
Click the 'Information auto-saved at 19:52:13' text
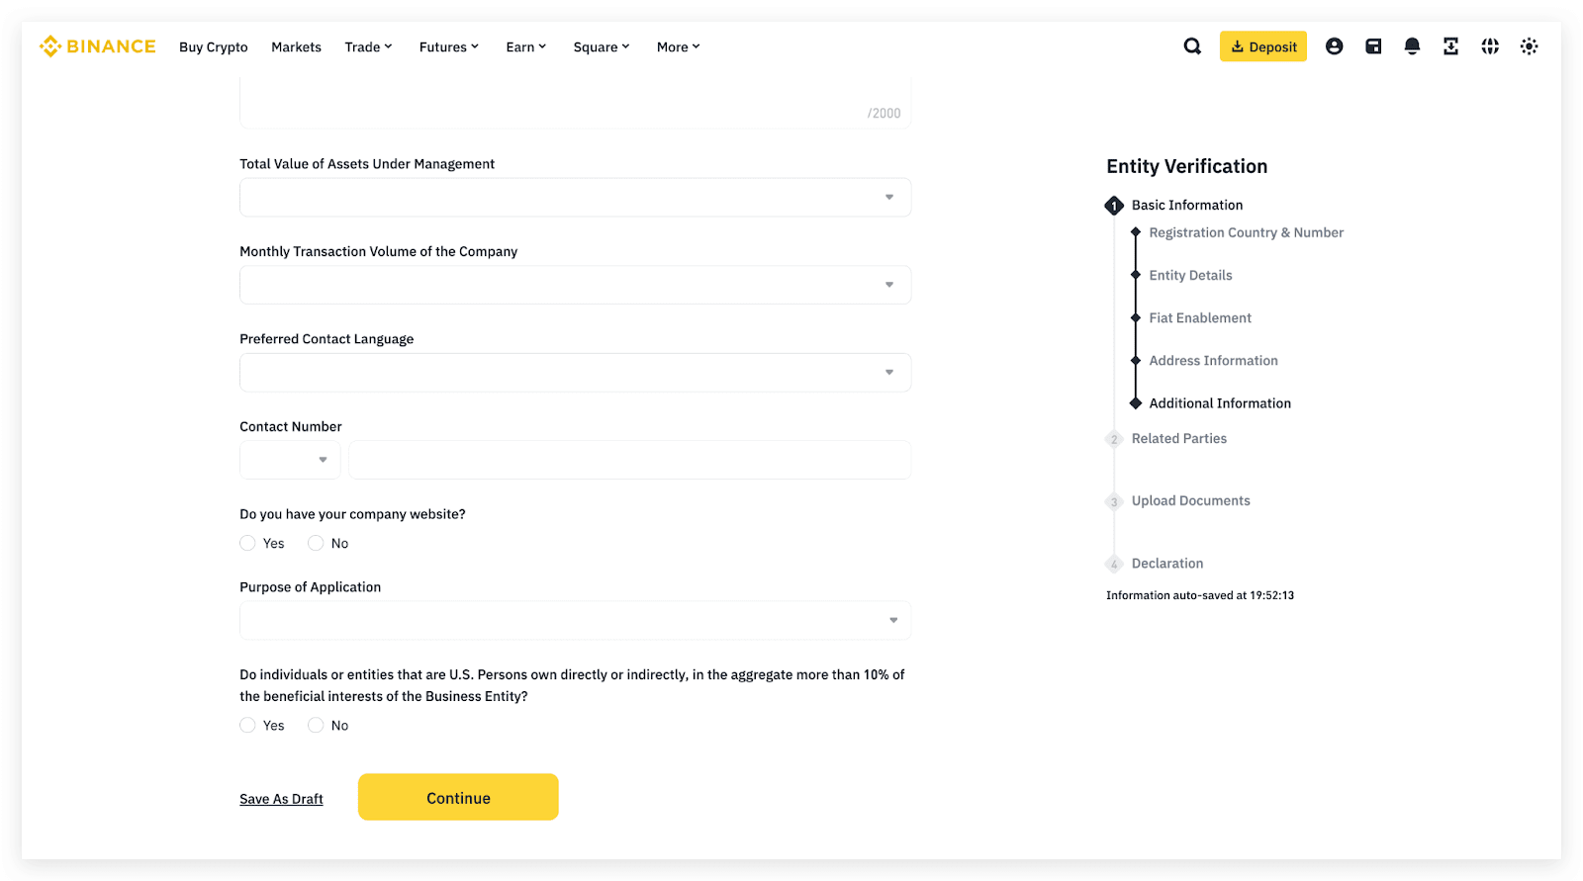[1200, 595]
